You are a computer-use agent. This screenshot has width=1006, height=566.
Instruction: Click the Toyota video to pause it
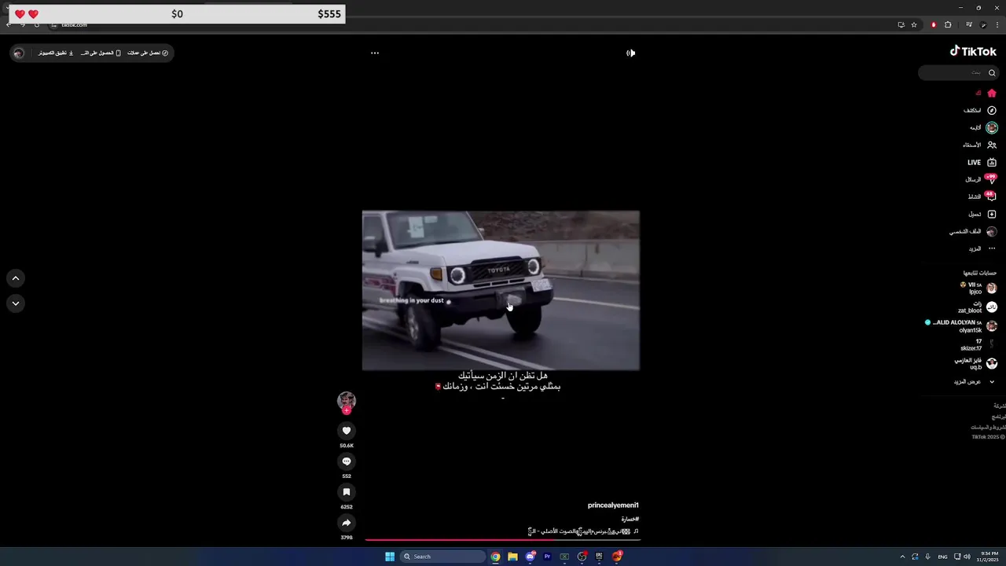(x=501, y=290)
